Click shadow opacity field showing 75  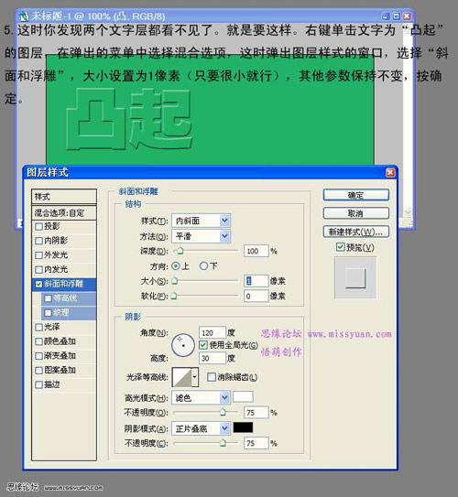(x=256, y=443)
